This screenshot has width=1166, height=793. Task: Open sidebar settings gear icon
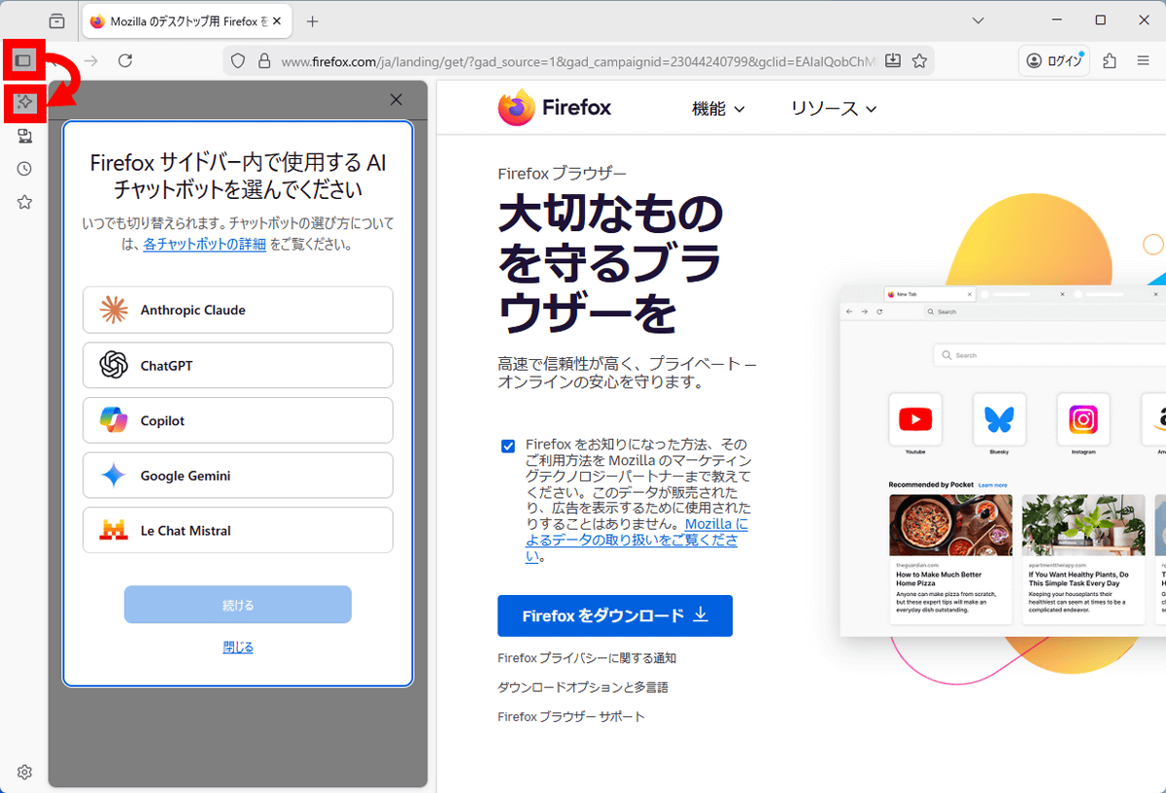[24, 773]
